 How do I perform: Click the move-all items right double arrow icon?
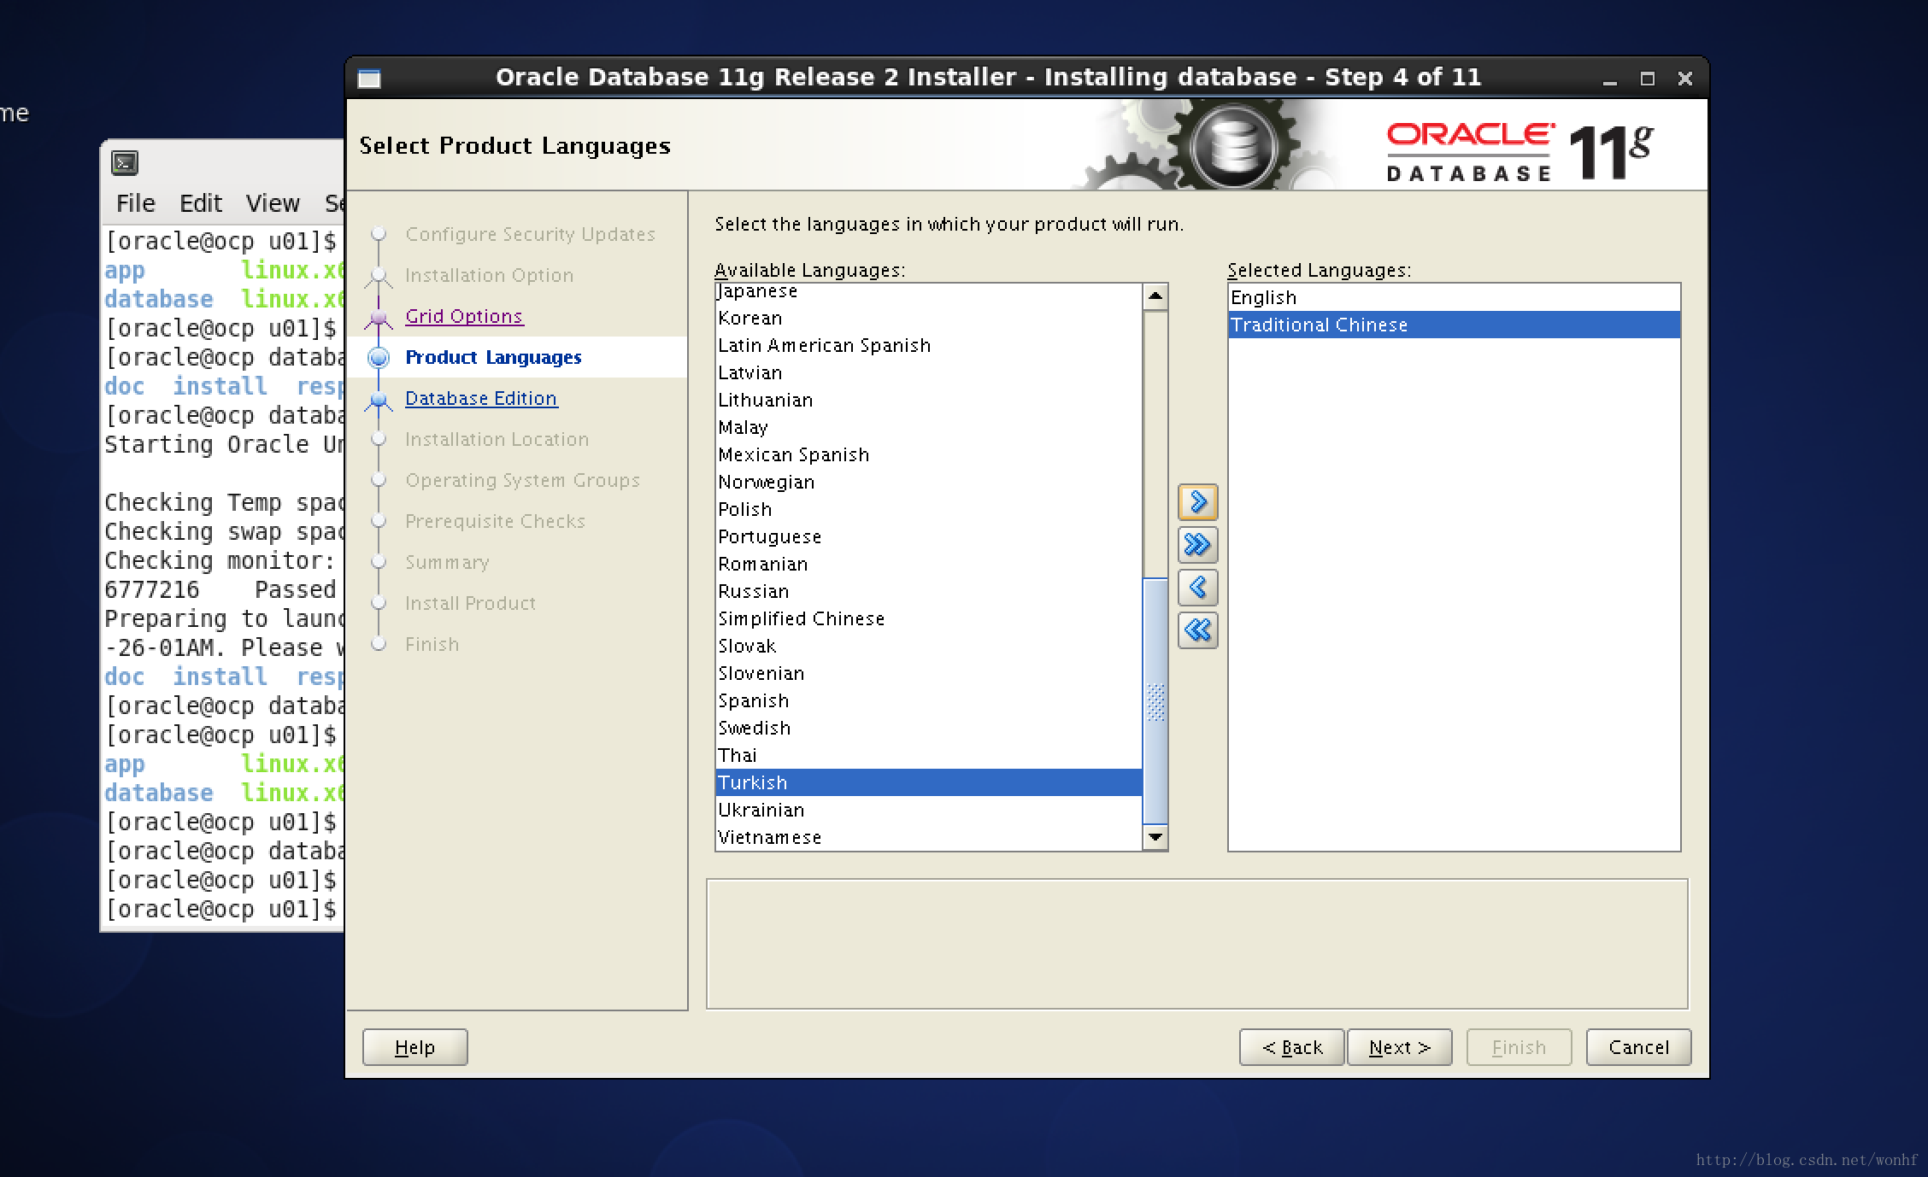(1194, 544)
